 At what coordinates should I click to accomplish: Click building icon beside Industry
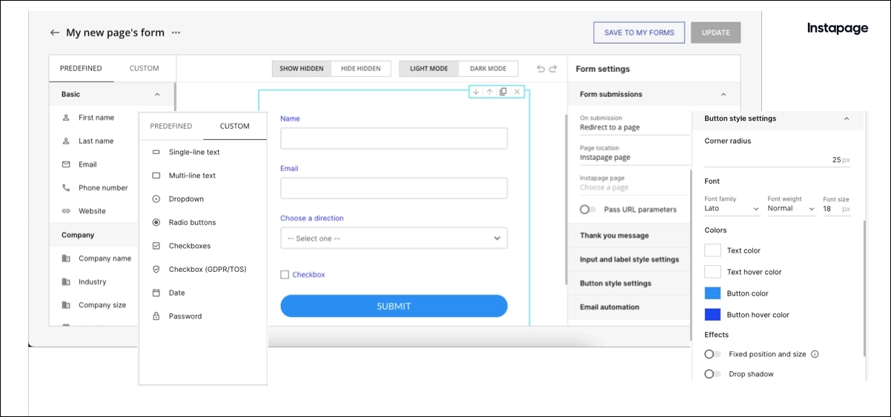pyautogui.click(x=66, y=281)
